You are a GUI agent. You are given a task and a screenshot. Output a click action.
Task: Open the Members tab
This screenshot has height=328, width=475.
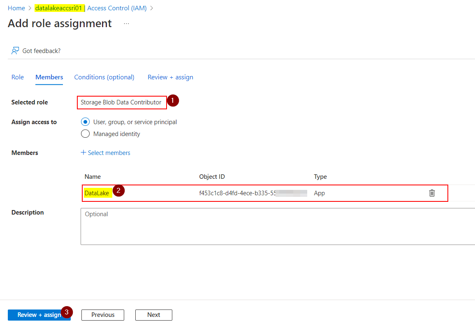point(49,77)
